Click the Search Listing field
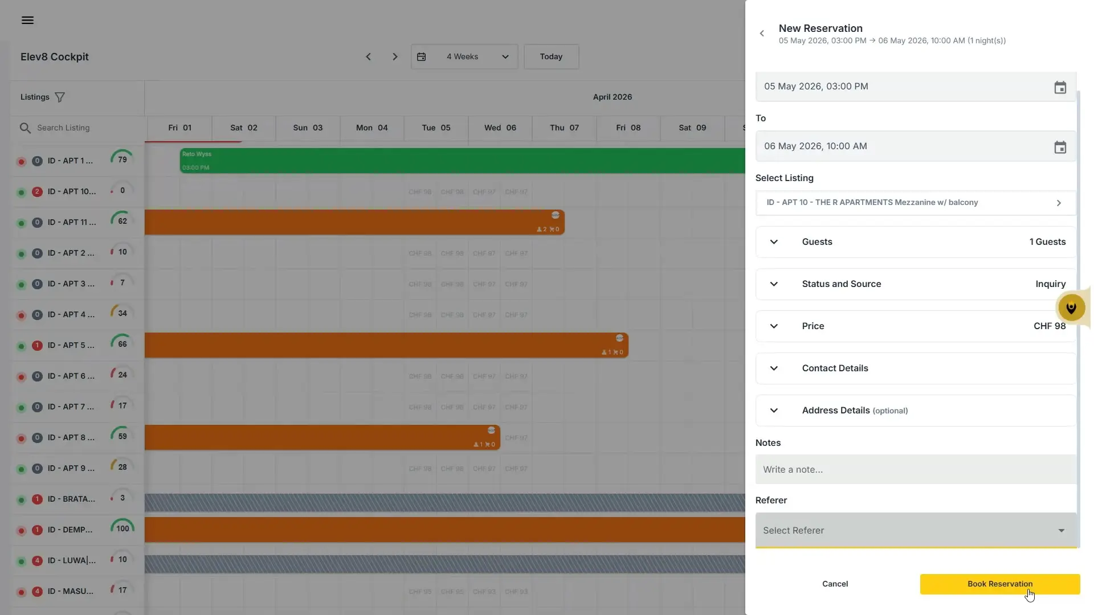1094x615 pixels. (x=77, y=128)
